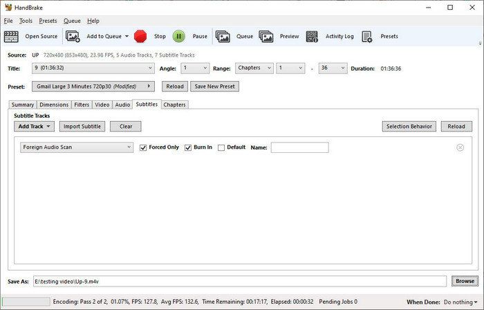Viewport: 484px width, 310px height.
Task: Open the Queue menu
Action: [72, 21]
